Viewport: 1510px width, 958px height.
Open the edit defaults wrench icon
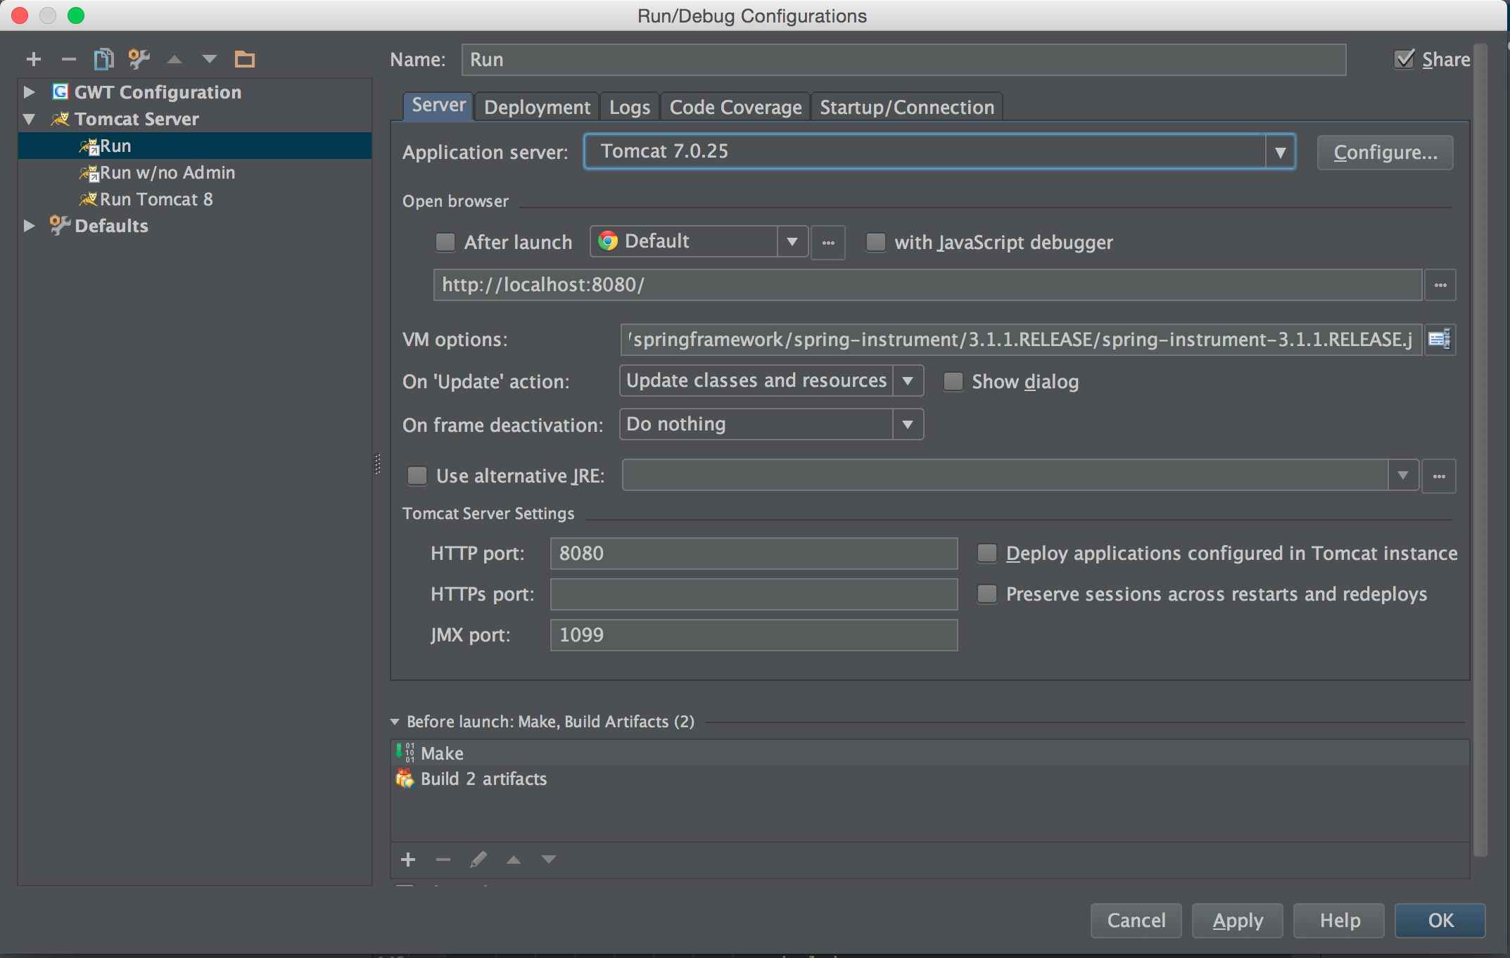pos(139,60)
